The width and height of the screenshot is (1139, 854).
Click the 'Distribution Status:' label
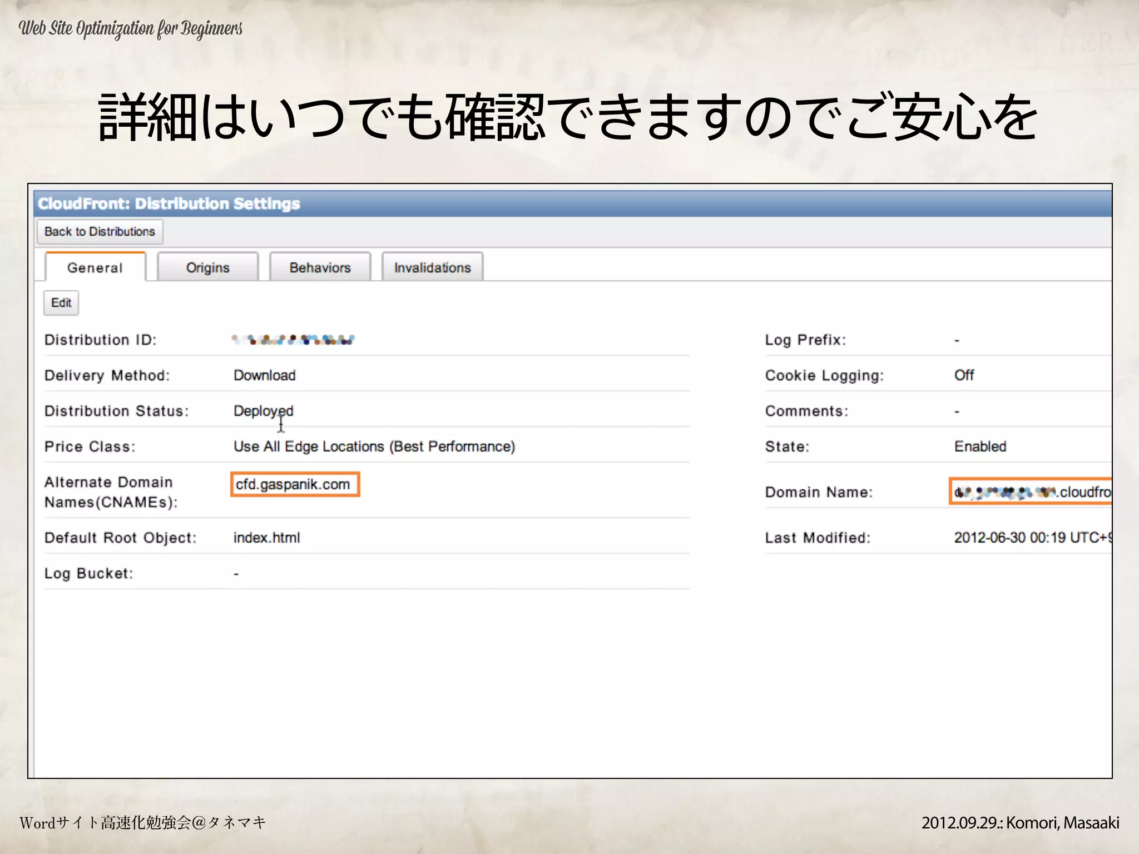click(x=117, y=411)
